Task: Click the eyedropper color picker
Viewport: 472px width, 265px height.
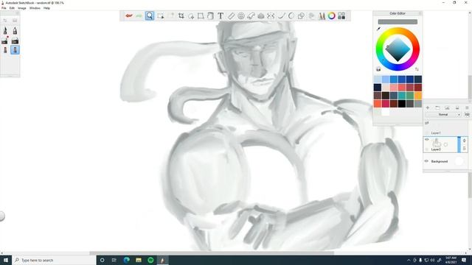Action: click(x=378, y=29)
